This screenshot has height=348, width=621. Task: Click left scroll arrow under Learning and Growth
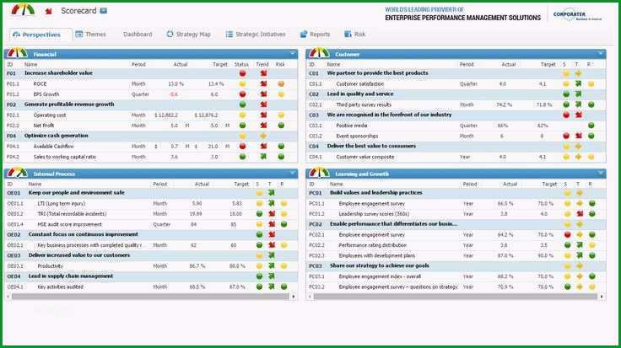coord(310,297)
